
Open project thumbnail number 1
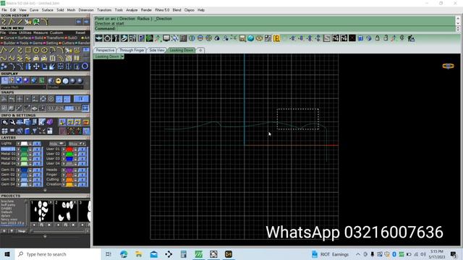[x=42, y=211]
